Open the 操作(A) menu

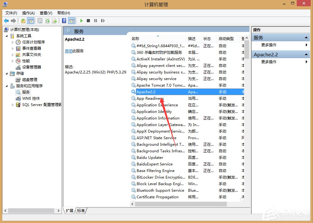(28, 13)
